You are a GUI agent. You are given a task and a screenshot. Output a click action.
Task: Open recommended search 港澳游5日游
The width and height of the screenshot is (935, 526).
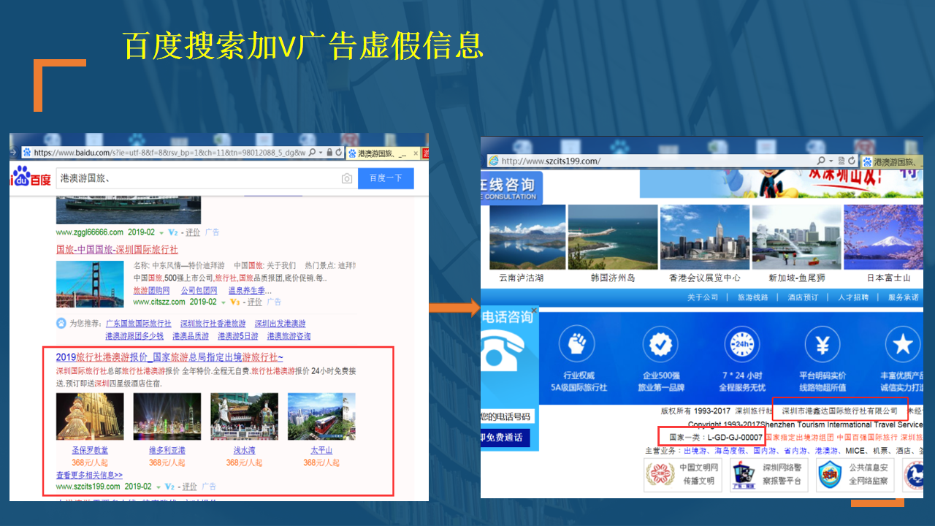pyautogui.click(x=237, y=336)
